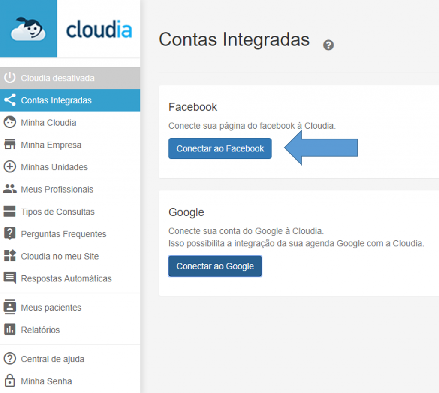Click the cloudia wordmark logo
Image resolution: width=439 pixels, height=393 pixels.
(x=99, y=29)
